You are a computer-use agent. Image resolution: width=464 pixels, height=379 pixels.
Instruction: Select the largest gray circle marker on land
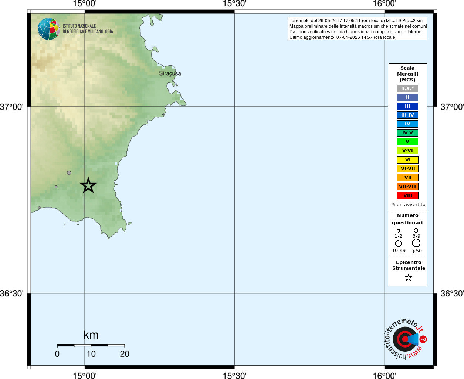point(69,173)
